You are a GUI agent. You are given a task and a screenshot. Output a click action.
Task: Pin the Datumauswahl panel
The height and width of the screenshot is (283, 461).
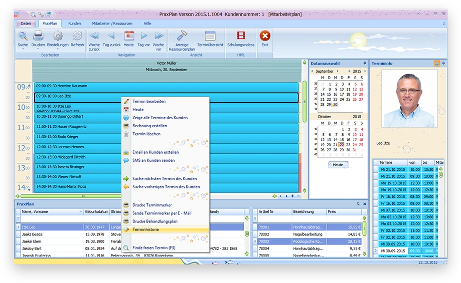(x=365, y=64)
